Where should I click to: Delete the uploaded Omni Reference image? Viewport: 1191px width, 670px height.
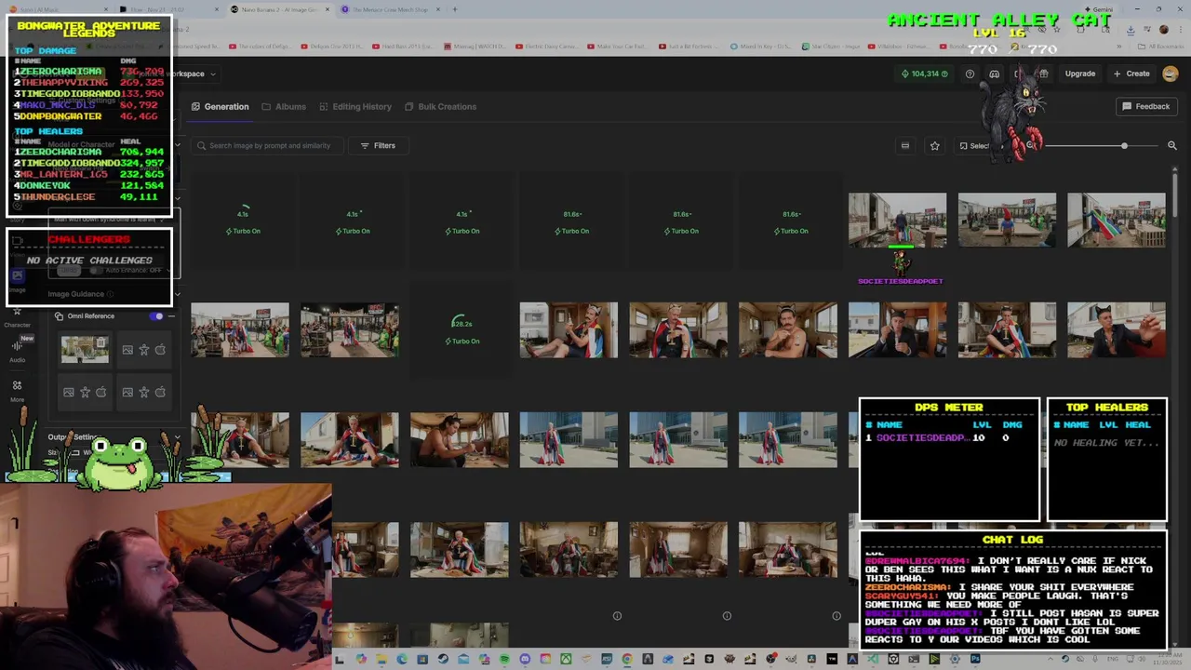101,342
